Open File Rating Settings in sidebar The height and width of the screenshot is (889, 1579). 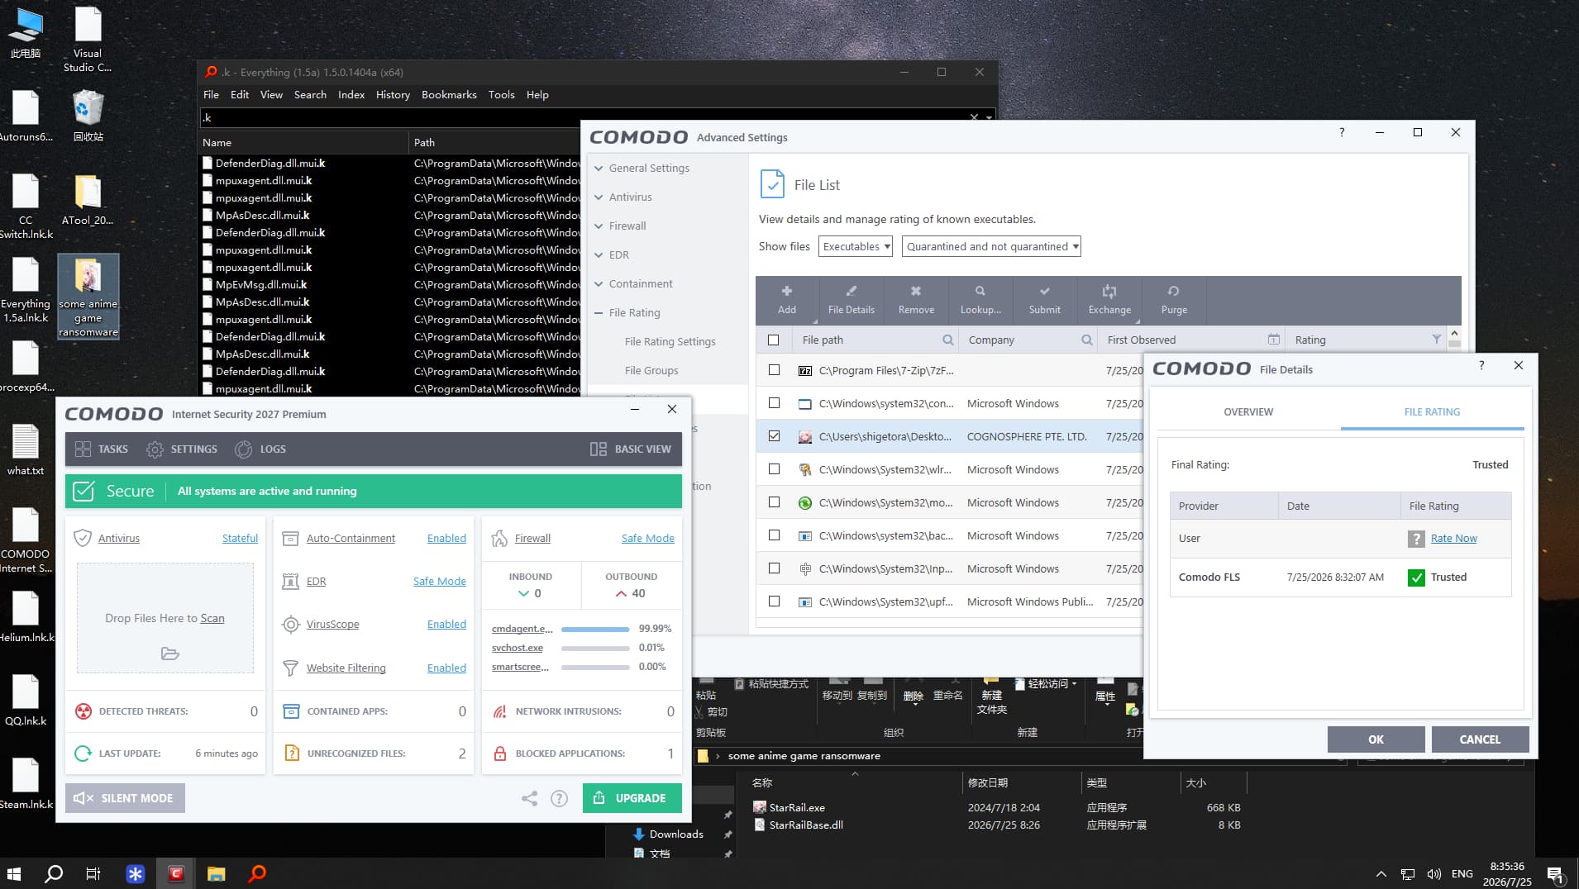click(670, 342)
